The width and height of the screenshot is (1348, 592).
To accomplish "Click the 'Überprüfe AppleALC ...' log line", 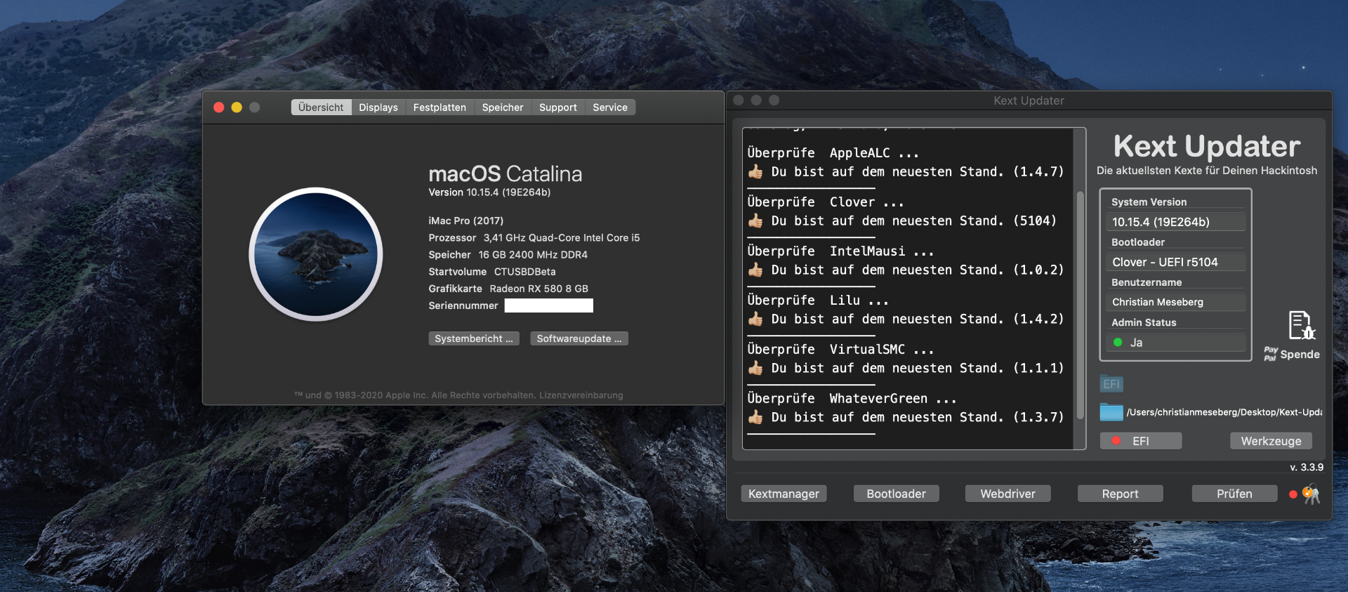I will coord(833,153).
